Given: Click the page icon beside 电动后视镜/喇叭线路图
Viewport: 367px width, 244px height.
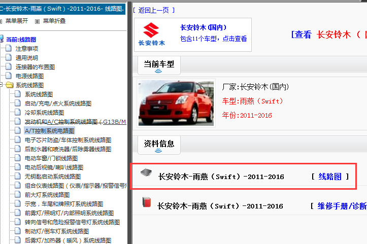Looking at the screenshot, I should 18,167.
